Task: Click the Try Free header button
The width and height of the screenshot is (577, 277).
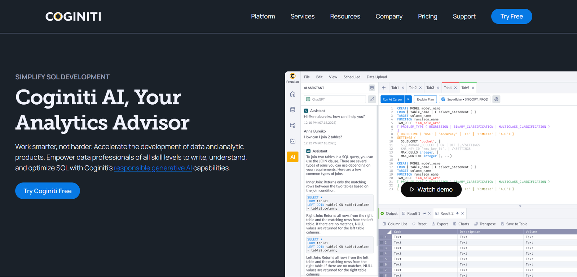Action: click(511, 16)
